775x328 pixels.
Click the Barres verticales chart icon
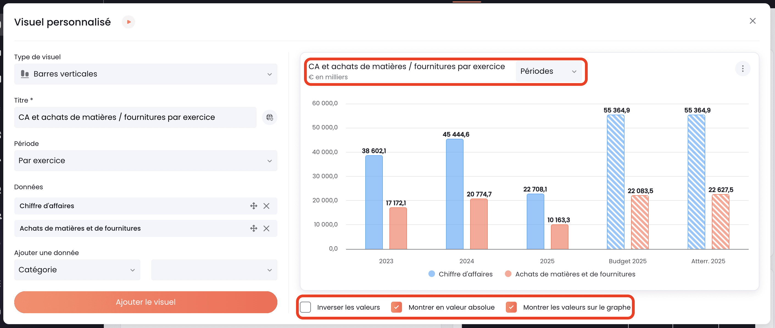(25, 74)
